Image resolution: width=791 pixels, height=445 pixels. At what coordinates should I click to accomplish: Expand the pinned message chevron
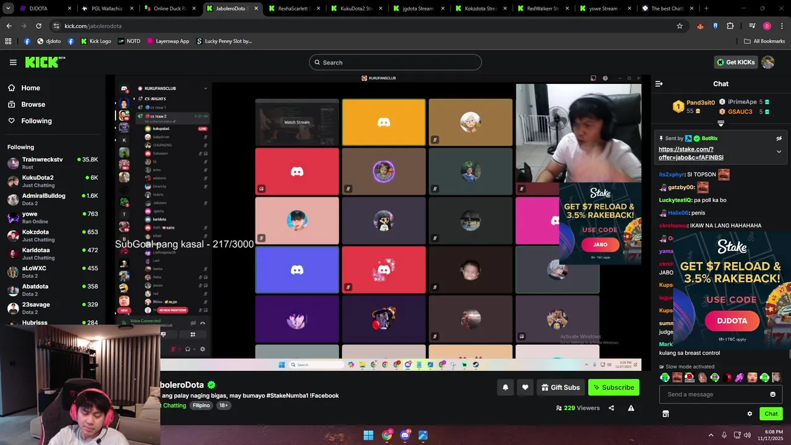779,151
